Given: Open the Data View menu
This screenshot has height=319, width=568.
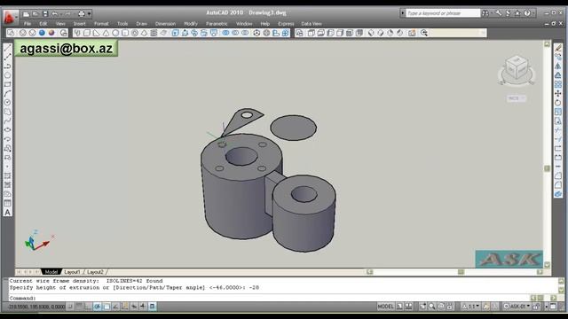Looking at the screenshot, I should point(312,24).
